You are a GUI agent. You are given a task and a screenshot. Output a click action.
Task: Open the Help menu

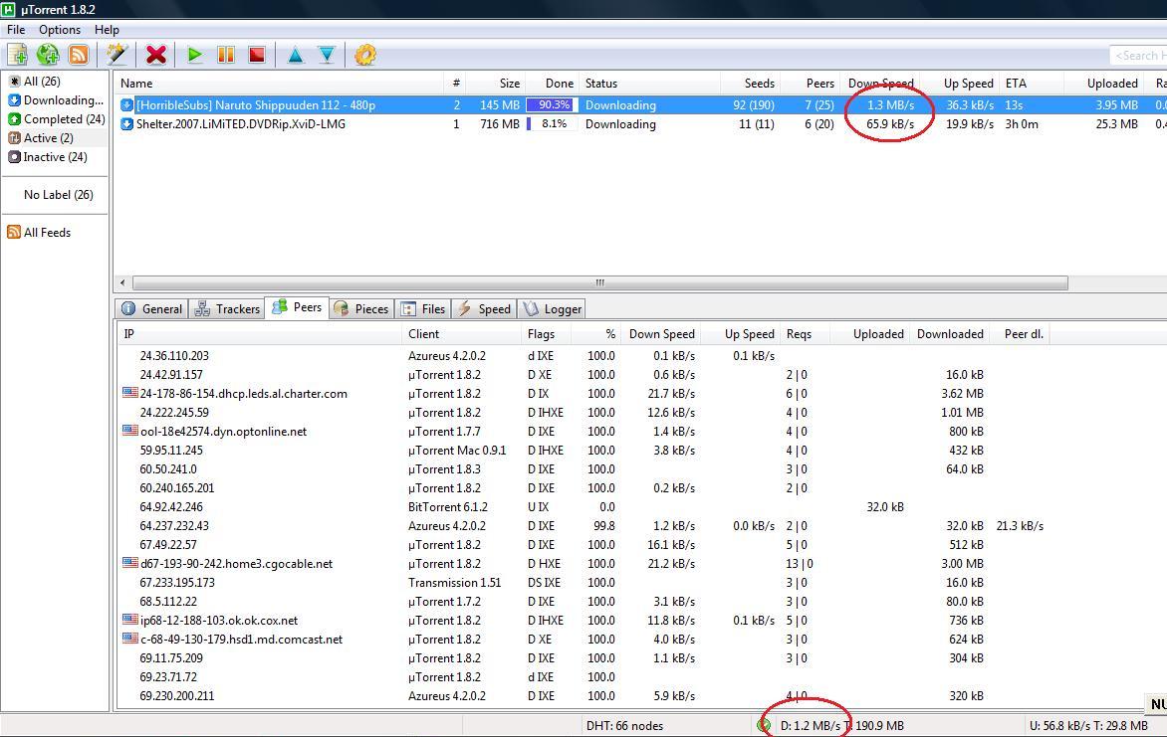tap(107, 30)
